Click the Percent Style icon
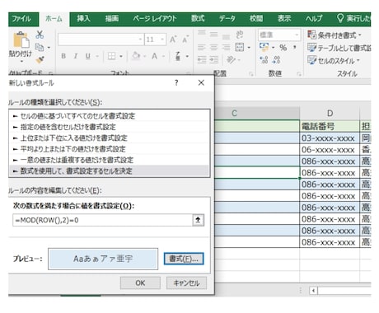This screenshot has width=379, height=313. click(x=283, y=48)
